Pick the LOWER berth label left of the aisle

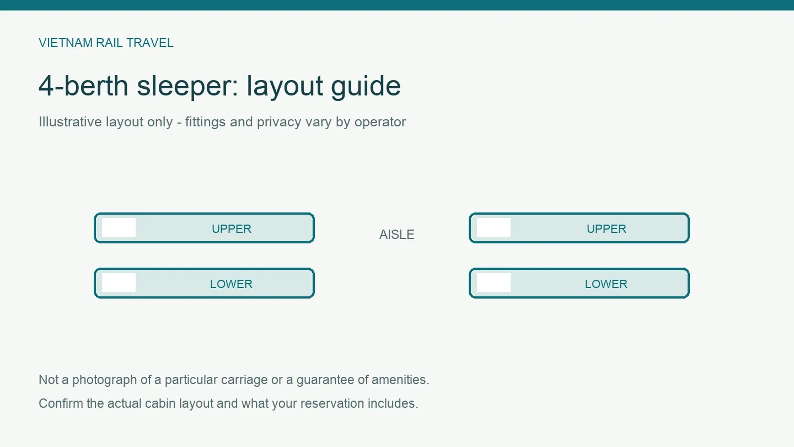(231, 284)
